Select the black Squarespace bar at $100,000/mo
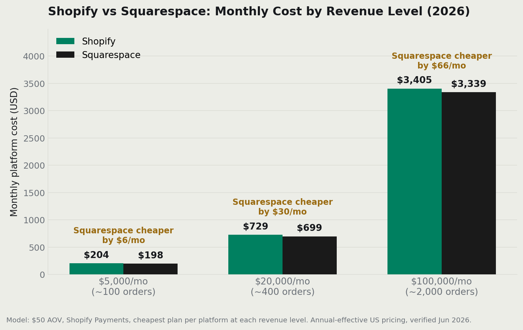This screenshot has height=330, width=523. [x=469, y=183]
